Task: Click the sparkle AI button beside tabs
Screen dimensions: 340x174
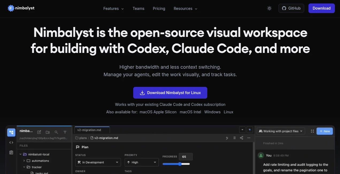Action: pyautogui.click(x=250, y=130)
